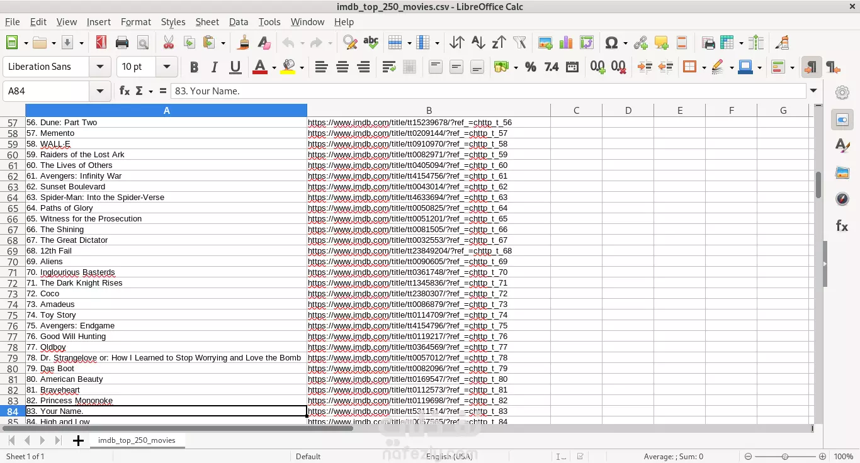The image size is (860, 463).
Task: Click the Cut scissors icon
Action: pyautogui.click(x=168, y=43)
